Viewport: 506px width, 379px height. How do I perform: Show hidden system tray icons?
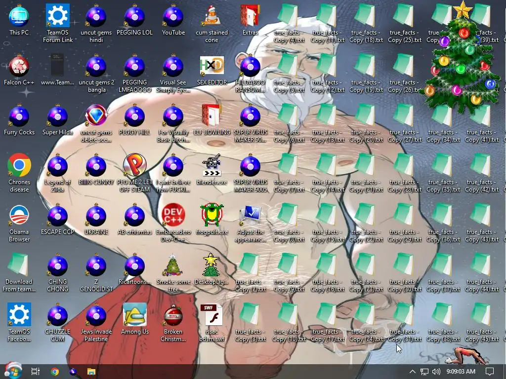[412, 372]
